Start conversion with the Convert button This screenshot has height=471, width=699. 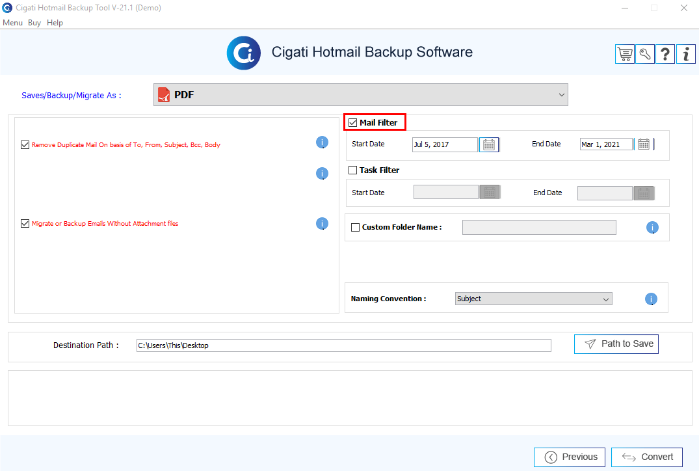[647, 457]
